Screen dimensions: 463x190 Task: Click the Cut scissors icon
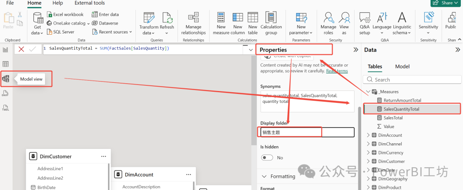20,15
